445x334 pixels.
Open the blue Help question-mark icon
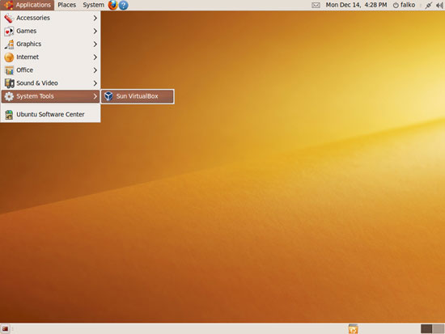124,5
